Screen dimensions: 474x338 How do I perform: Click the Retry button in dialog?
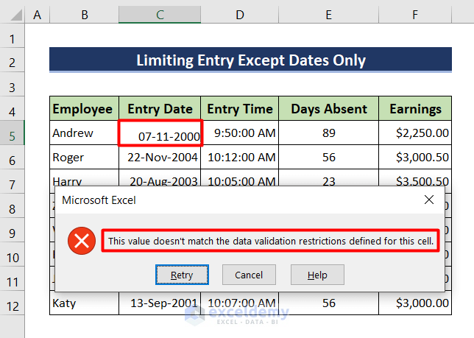pos(182,275)
